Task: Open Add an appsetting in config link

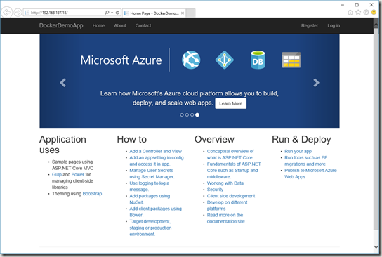Action: 157,161
